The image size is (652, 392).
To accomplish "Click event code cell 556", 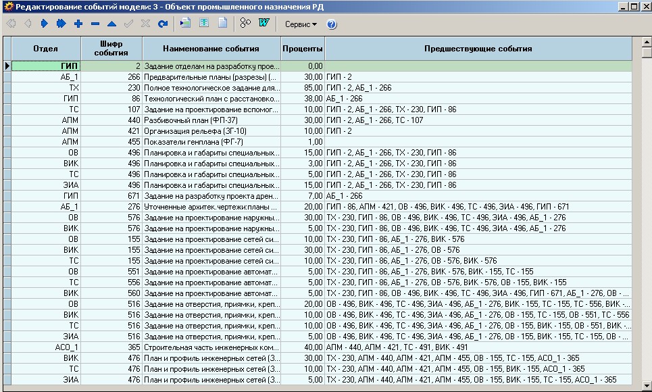I will [111, 283].
